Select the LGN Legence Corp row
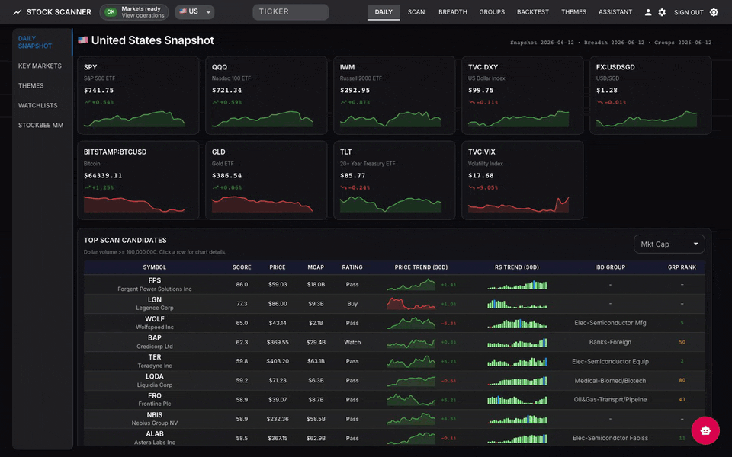The image size is (732, 457). 394,304
